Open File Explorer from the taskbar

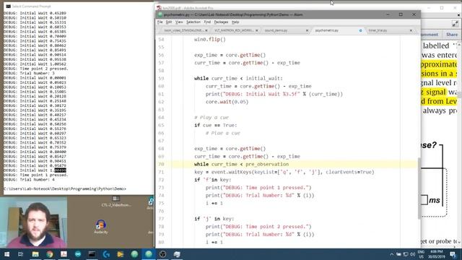point(35,254)
